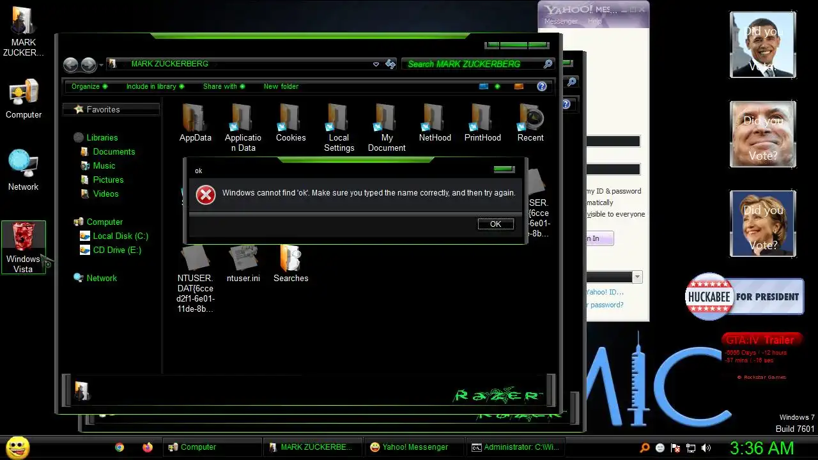Click the volume speaker tray icon

point(706,448)
